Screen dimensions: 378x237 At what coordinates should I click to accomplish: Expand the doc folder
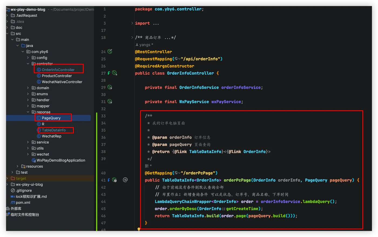point(7,28)
